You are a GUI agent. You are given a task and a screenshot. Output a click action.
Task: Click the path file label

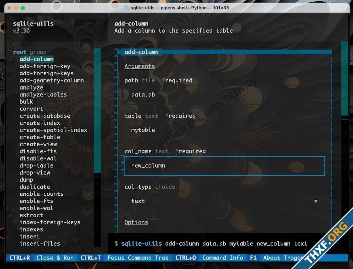(x=139, y=80)
